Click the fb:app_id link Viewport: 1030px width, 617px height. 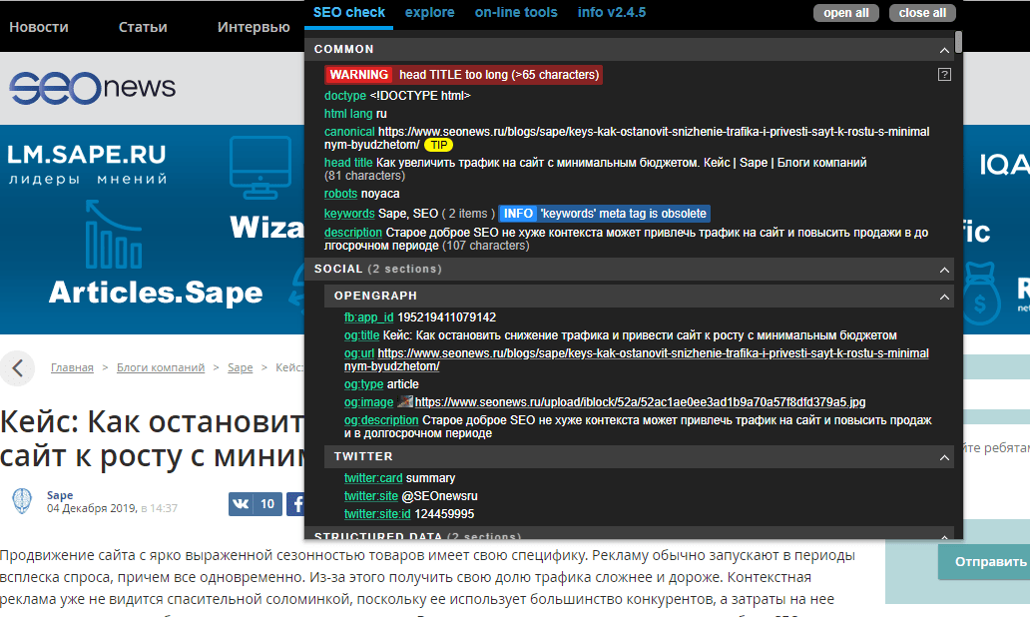[x=369, y=317]
